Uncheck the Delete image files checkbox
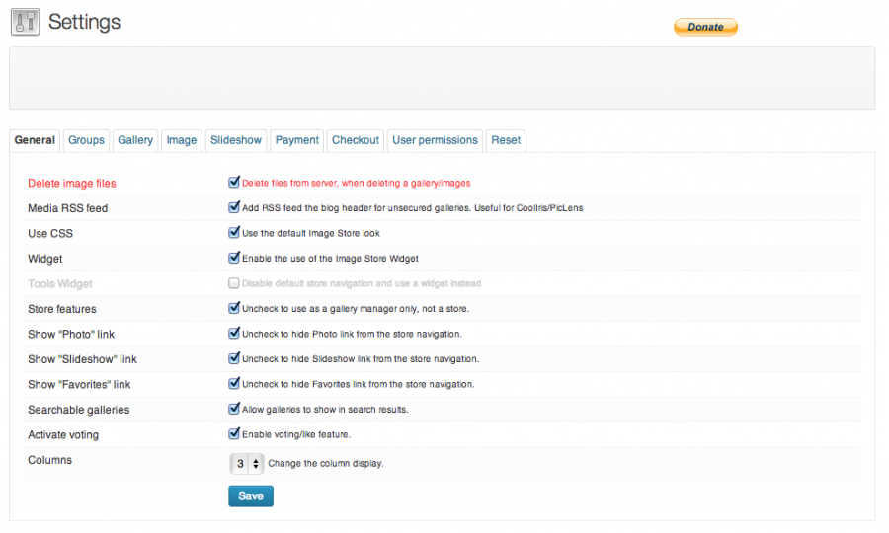The image size is (889, 533). pos(234,183)
